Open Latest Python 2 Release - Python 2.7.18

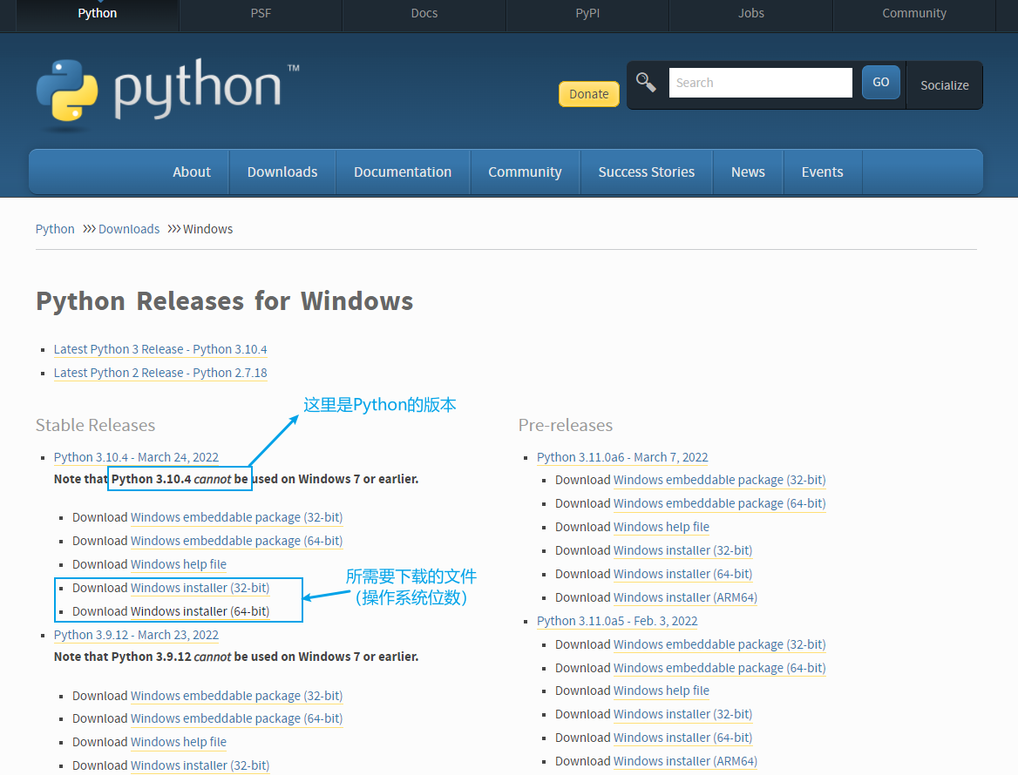click(x=160, y=373)
